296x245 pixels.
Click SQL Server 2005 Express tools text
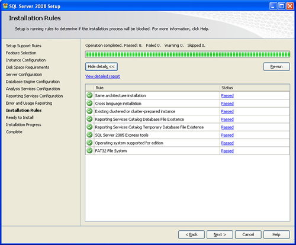tap(121, 135)
